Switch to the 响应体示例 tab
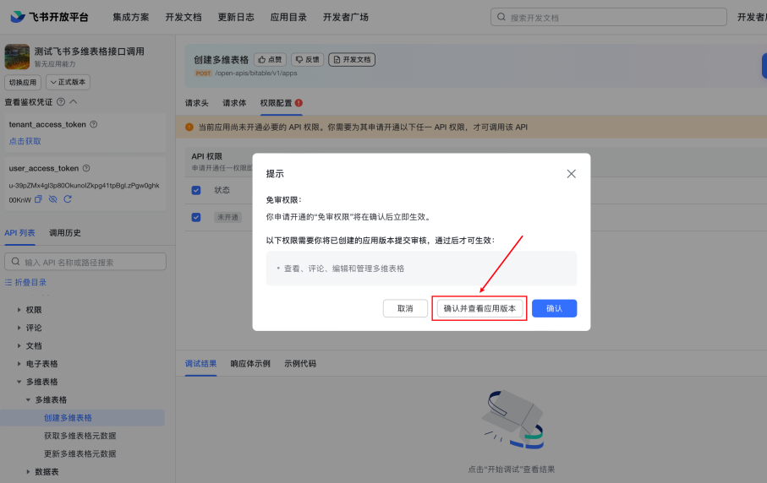This screenshot has width=767, height=483. (x=250, y=364)
